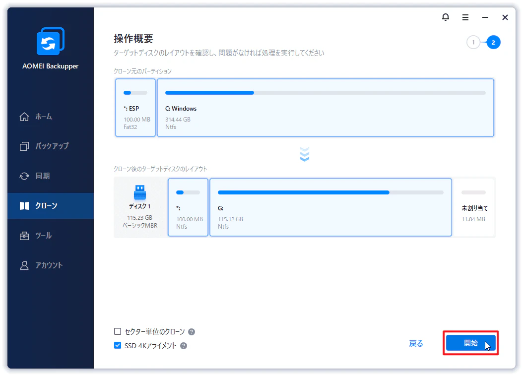The width and height of the screenshot is (523, 376).
Task: Click the Account person icon in sidebar
Action: [24, 265]
